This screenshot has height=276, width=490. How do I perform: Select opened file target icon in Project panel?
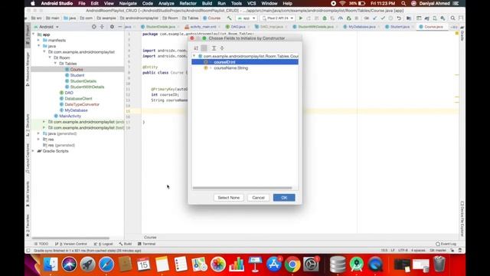tap(93, 27)
